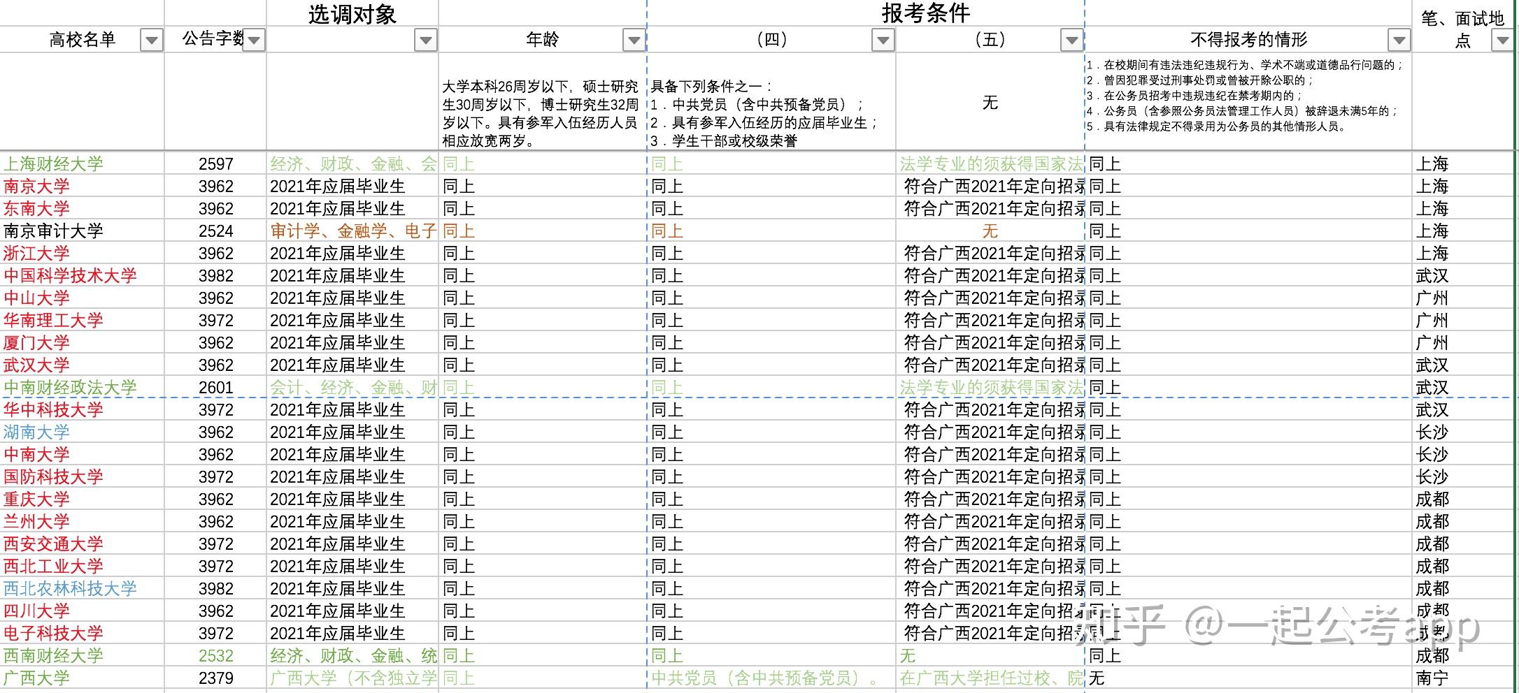Select the 西安交通大学 cell

click(83, 544)
